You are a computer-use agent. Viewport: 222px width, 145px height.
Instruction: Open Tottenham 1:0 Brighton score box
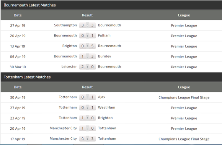point(87,118)
